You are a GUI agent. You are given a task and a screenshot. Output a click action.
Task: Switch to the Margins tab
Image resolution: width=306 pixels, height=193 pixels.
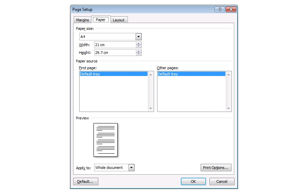click(x=82, y=20)
